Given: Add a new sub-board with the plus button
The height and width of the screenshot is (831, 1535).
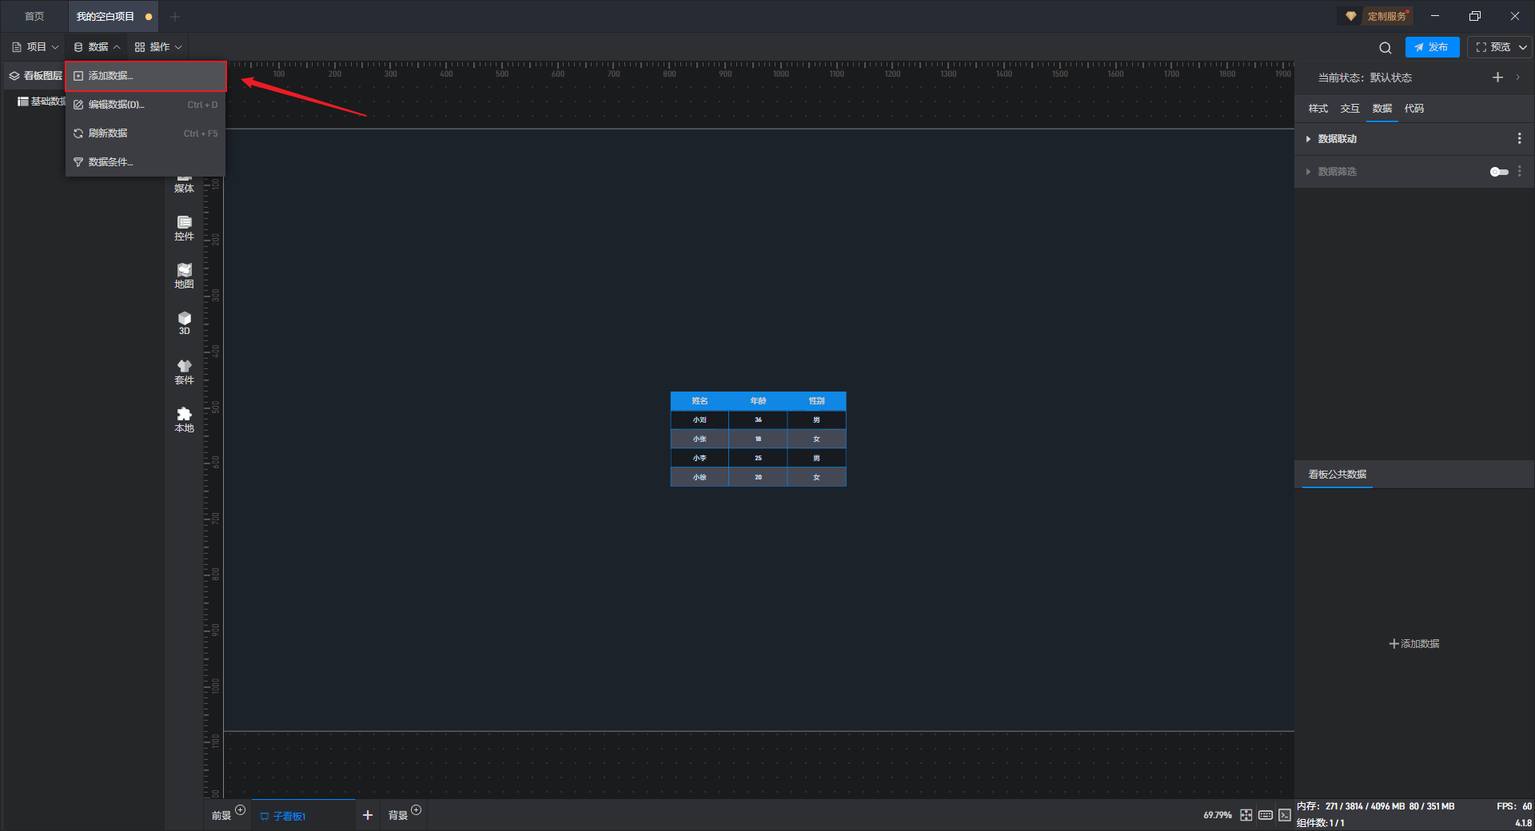Looking at the screenshot, I should pyautogui.click(x=368, y=815).
